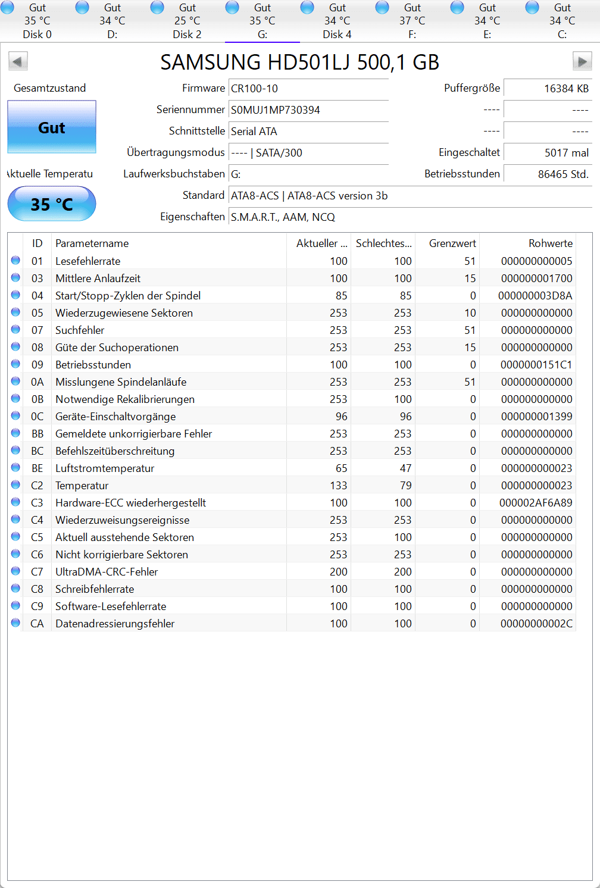
Task: Click status orb of Temperatur row C2
Action: pos(15,484)
